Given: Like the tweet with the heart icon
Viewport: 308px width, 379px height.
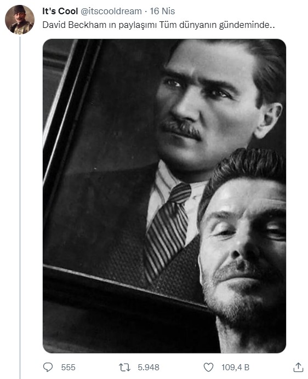Looking at the screenshot, I should (x=208, y=367).
